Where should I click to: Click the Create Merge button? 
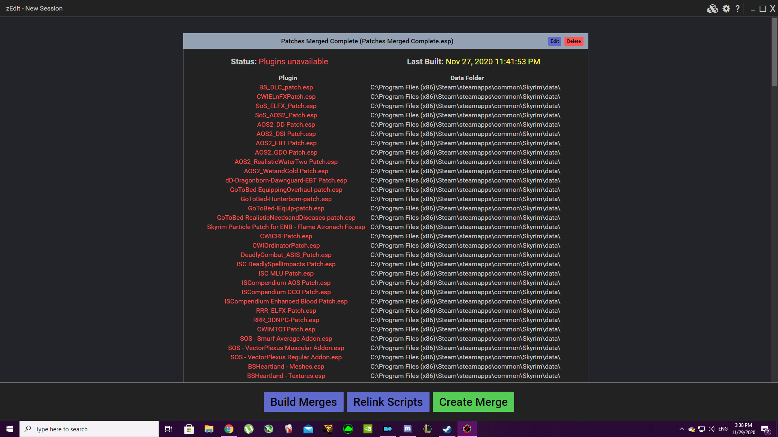click(x=473, y=402)
